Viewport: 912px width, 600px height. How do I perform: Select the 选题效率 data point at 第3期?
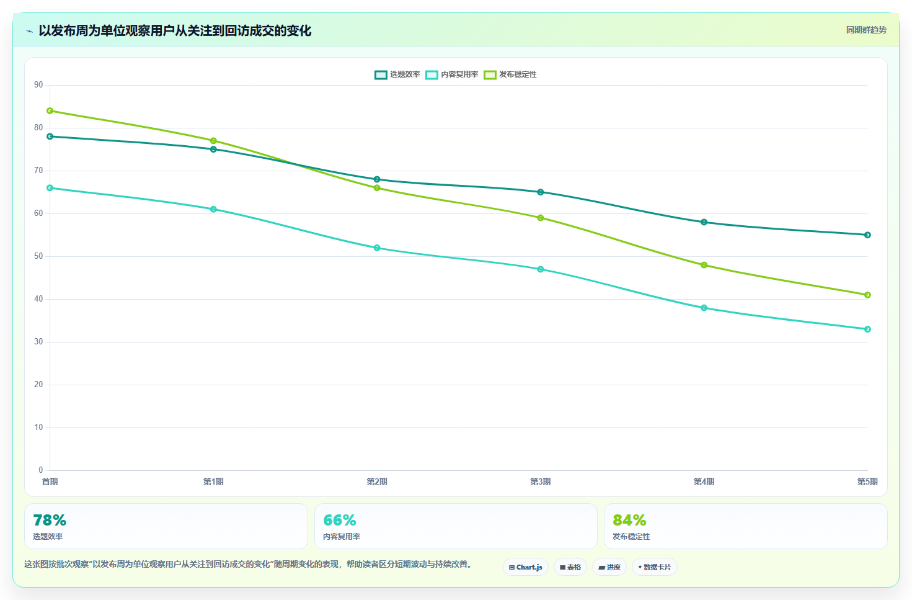(x=541, y=192)
